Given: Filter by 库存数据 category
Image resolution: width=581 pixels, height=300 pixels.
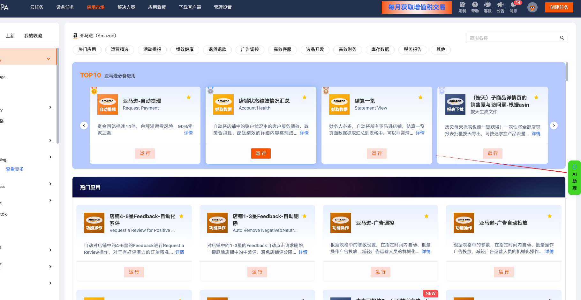Looking at the screenshot, I should point(380,50).
